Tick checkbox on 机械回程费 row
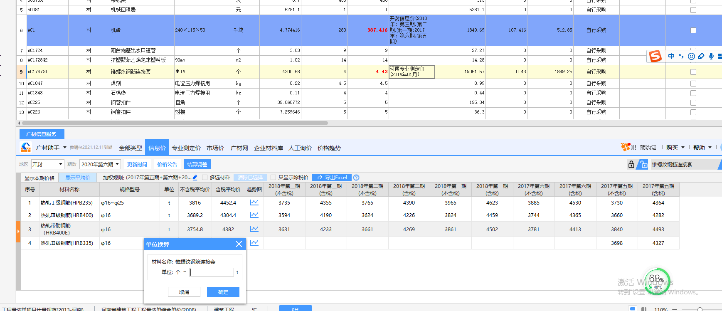 tap(693, 10)
